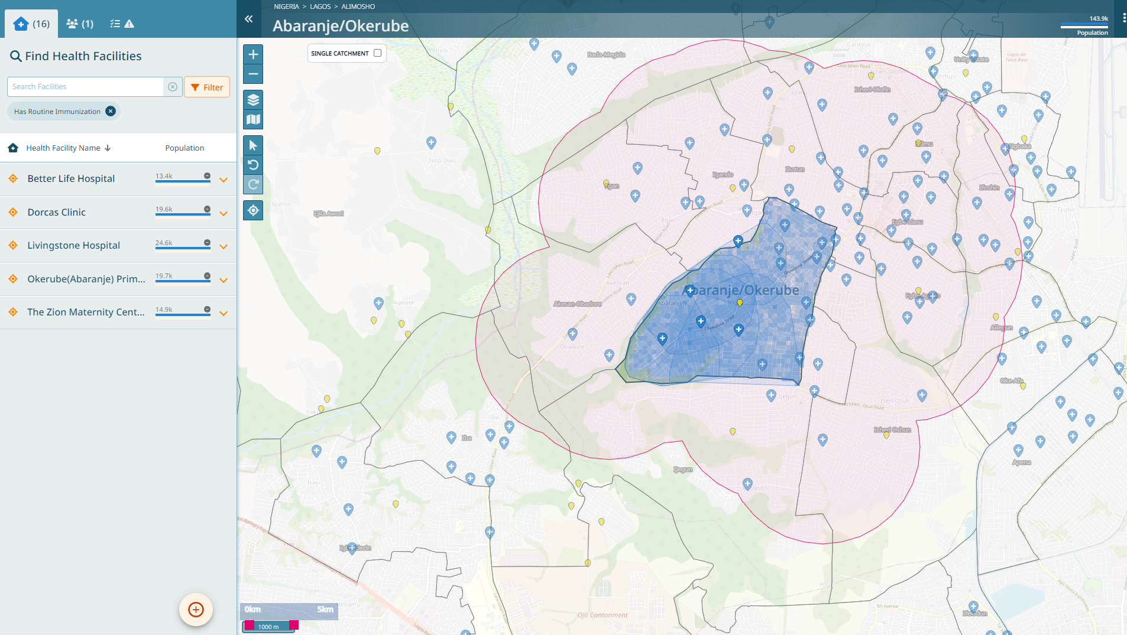The height and width of the screenshot is (635, 1127).
Task: Locate Livingstone Hospital on map
Action: tap(13, 245)
